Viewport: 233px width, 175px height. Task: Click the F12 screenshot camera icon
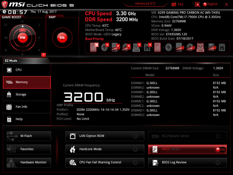pos(174,4)
